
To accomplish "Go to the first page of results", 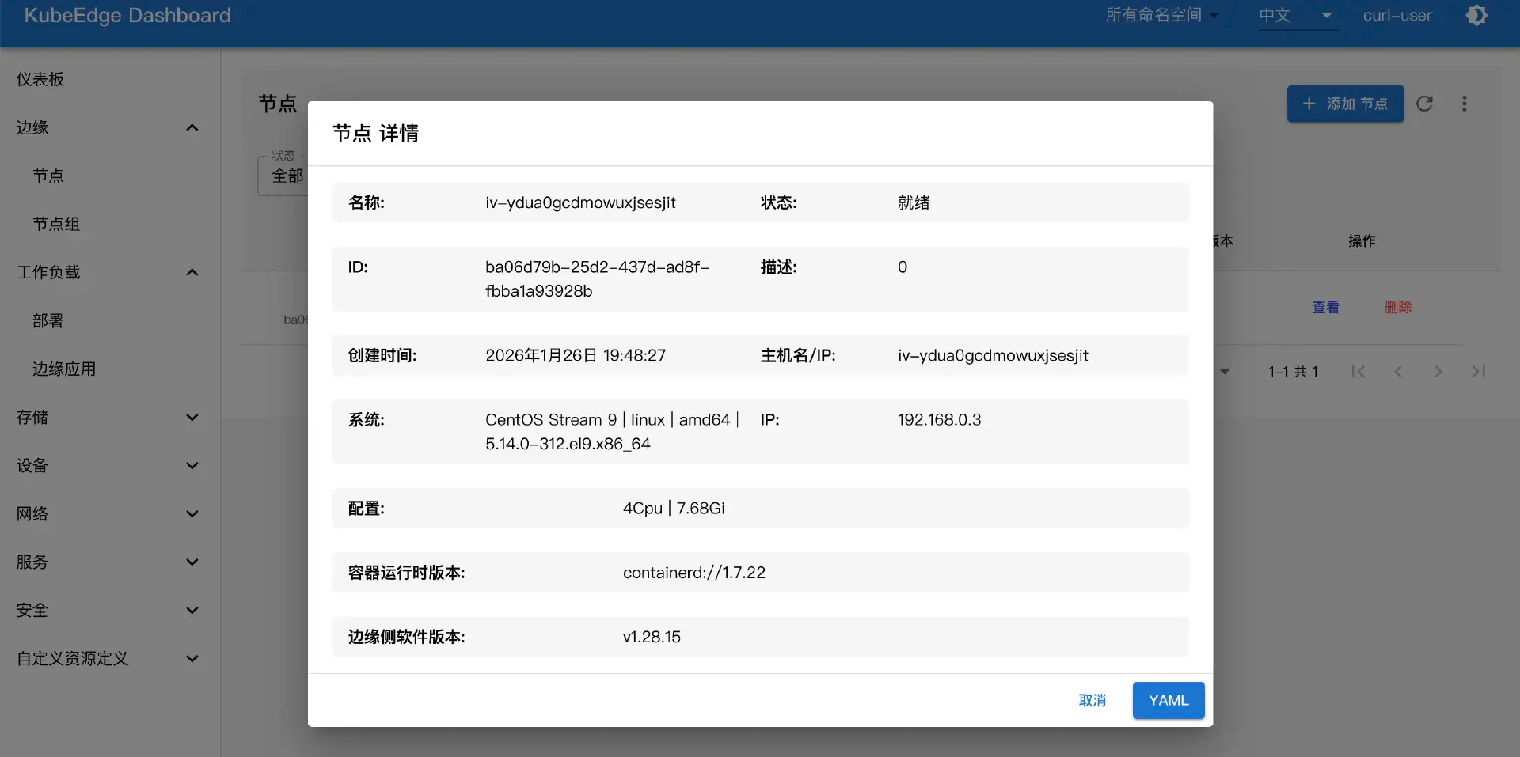I will click(x=1358, y=371).
